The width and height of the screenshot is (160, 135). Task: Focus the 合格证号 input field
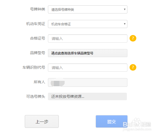point(88,39)
